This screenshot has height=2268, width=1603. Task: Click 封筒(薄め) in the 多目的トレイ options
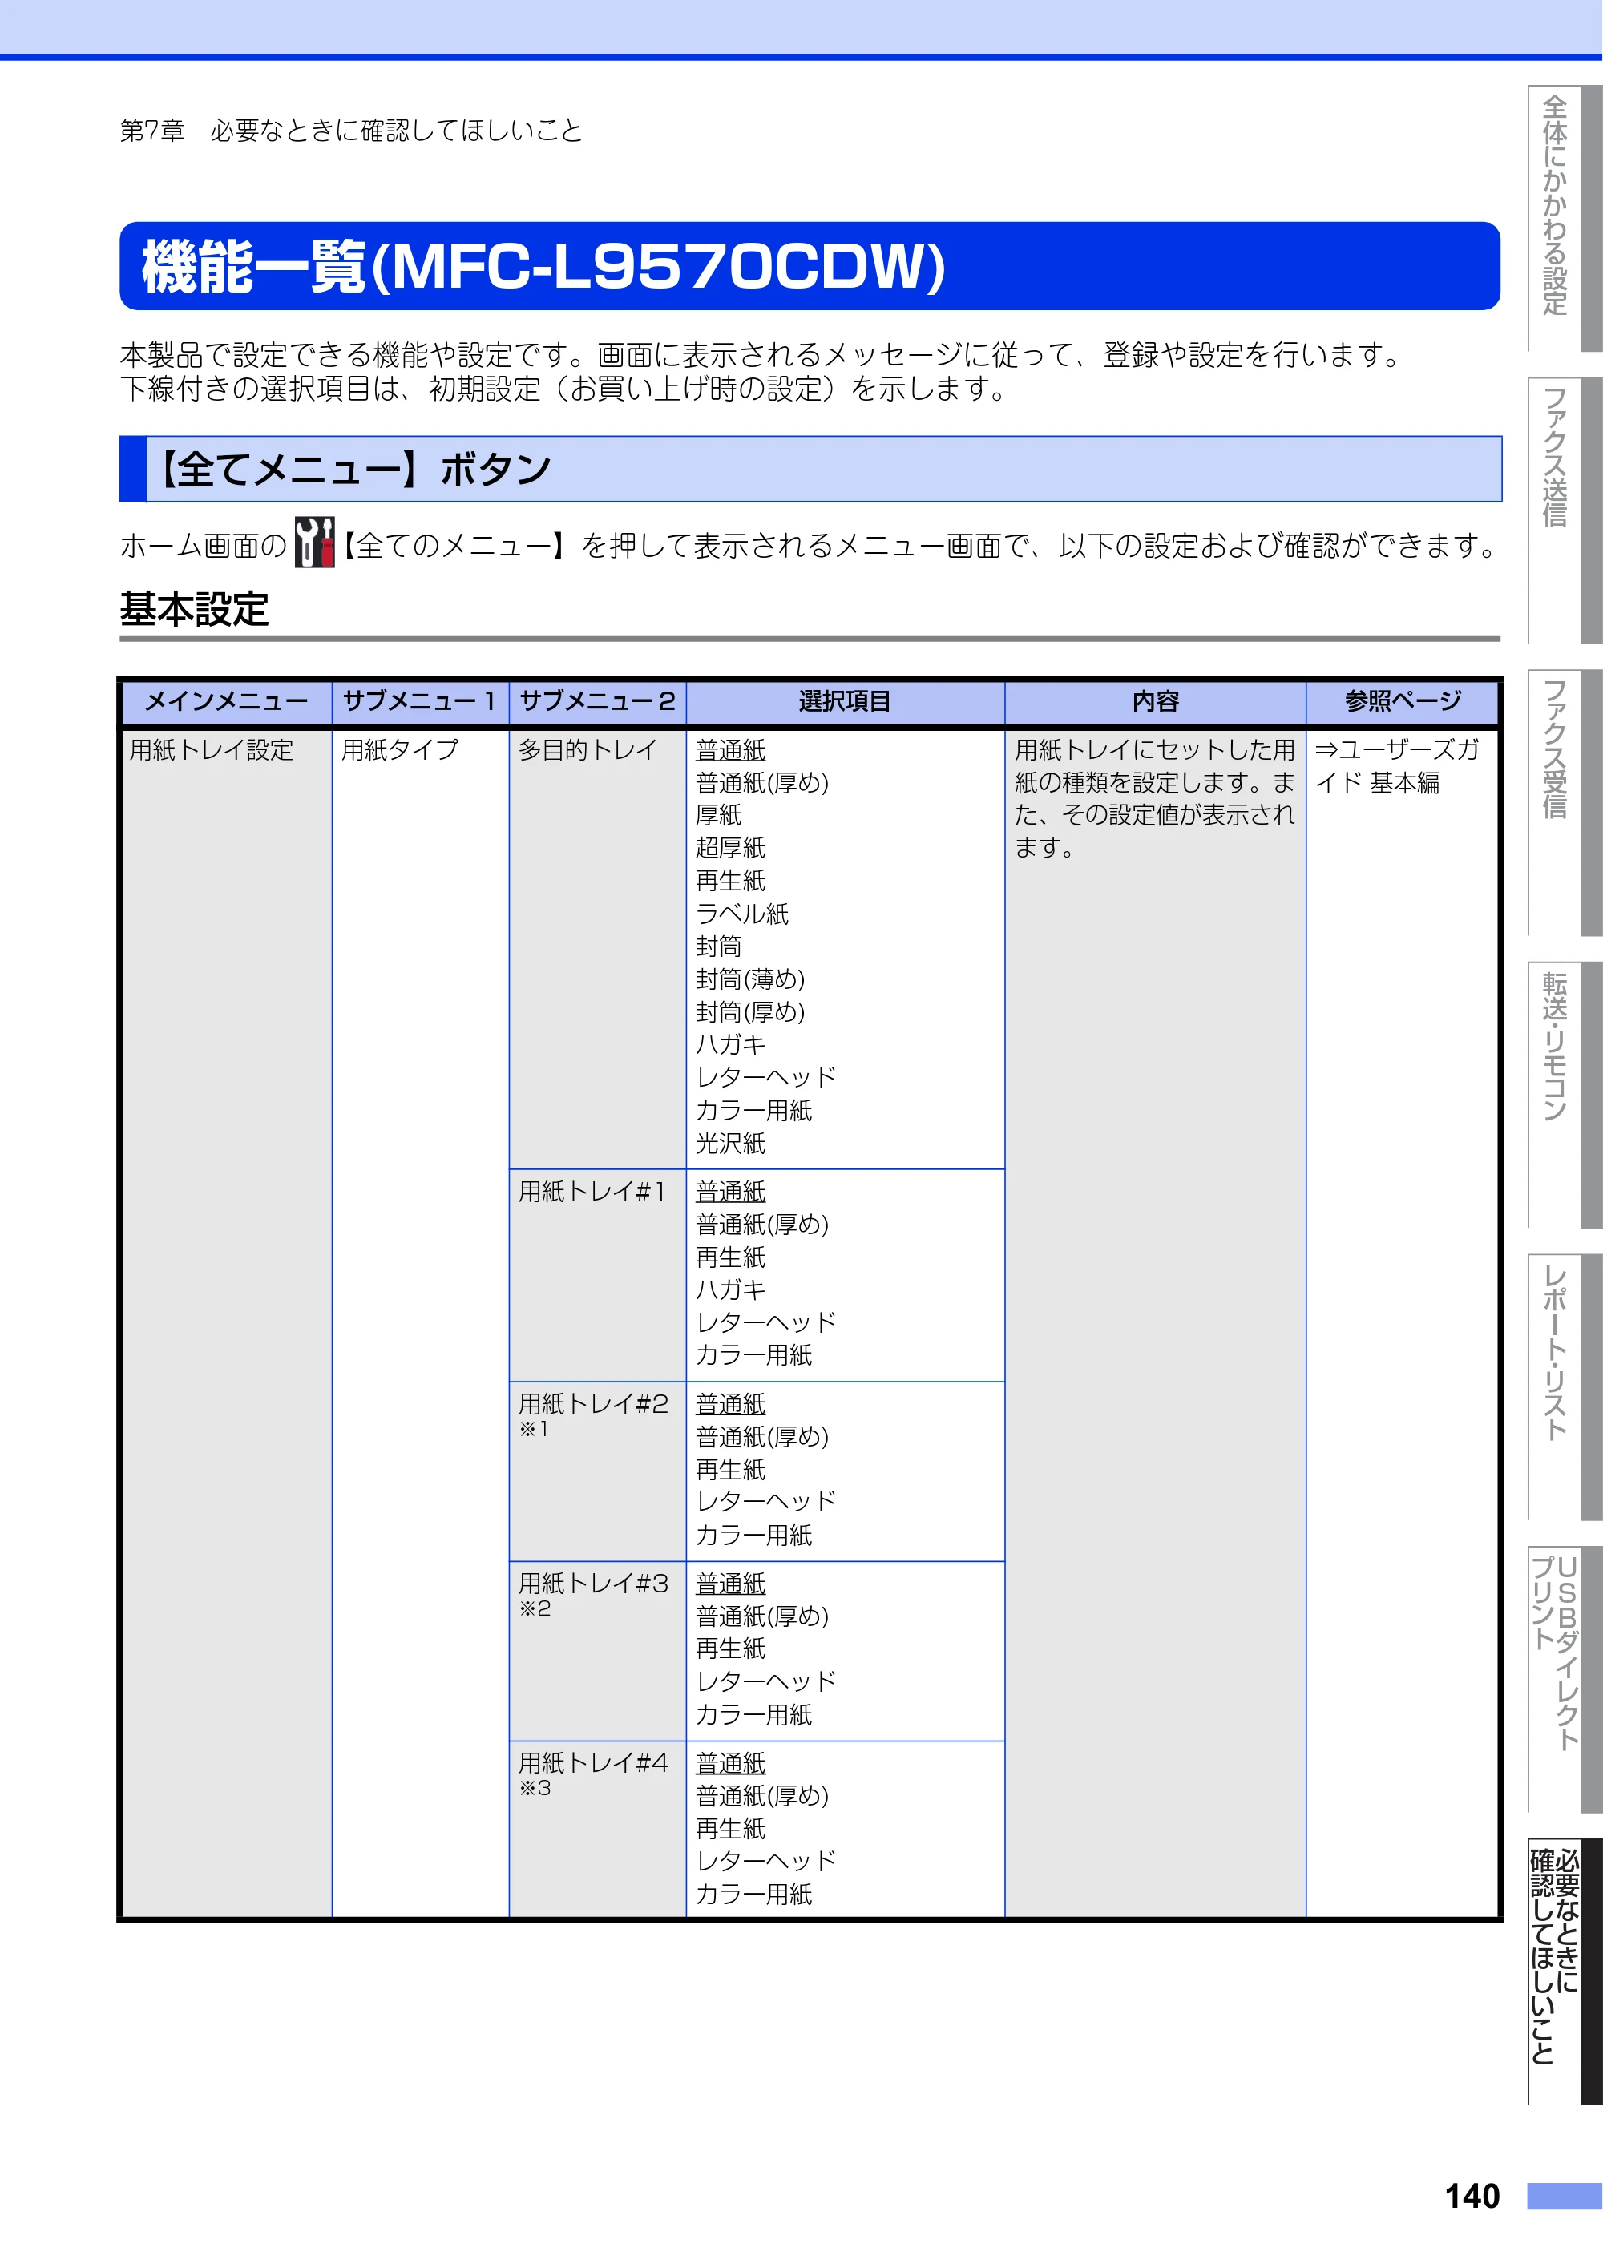(751, 980)
